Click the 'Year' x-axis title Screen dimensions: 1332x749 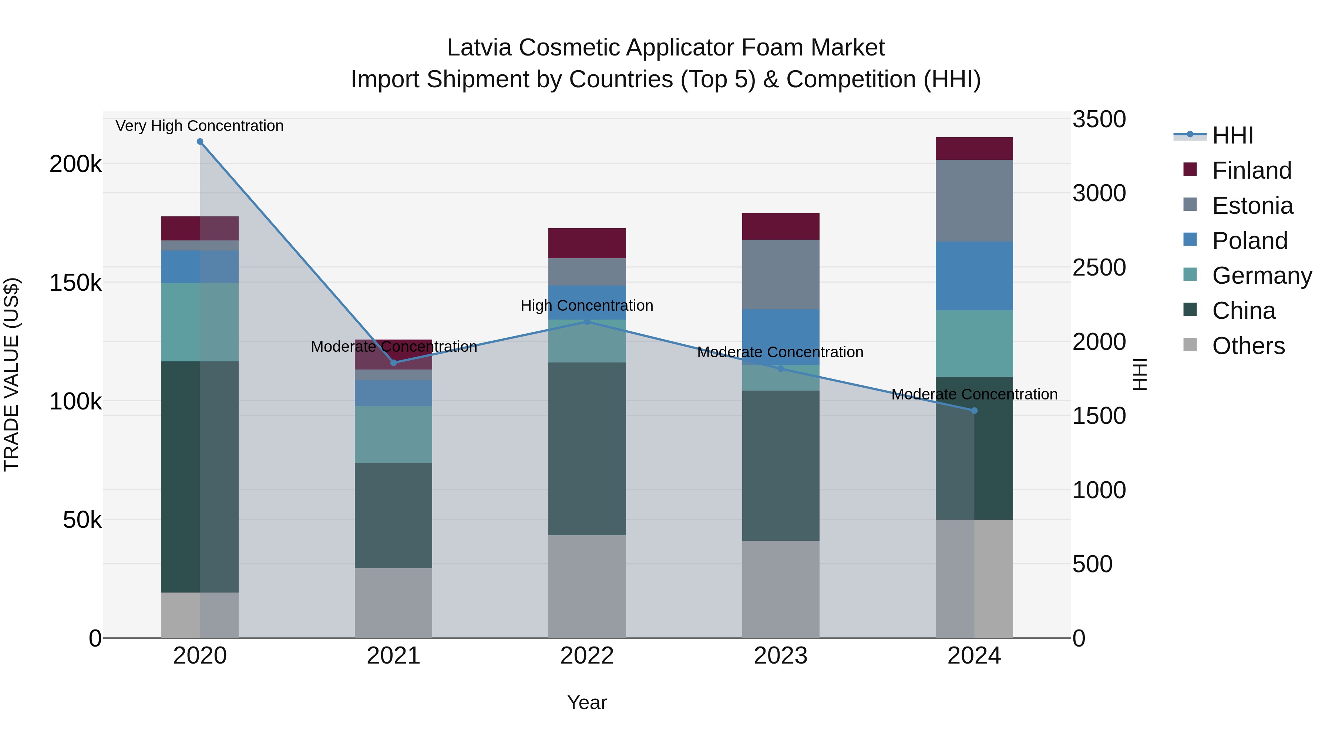587,702
